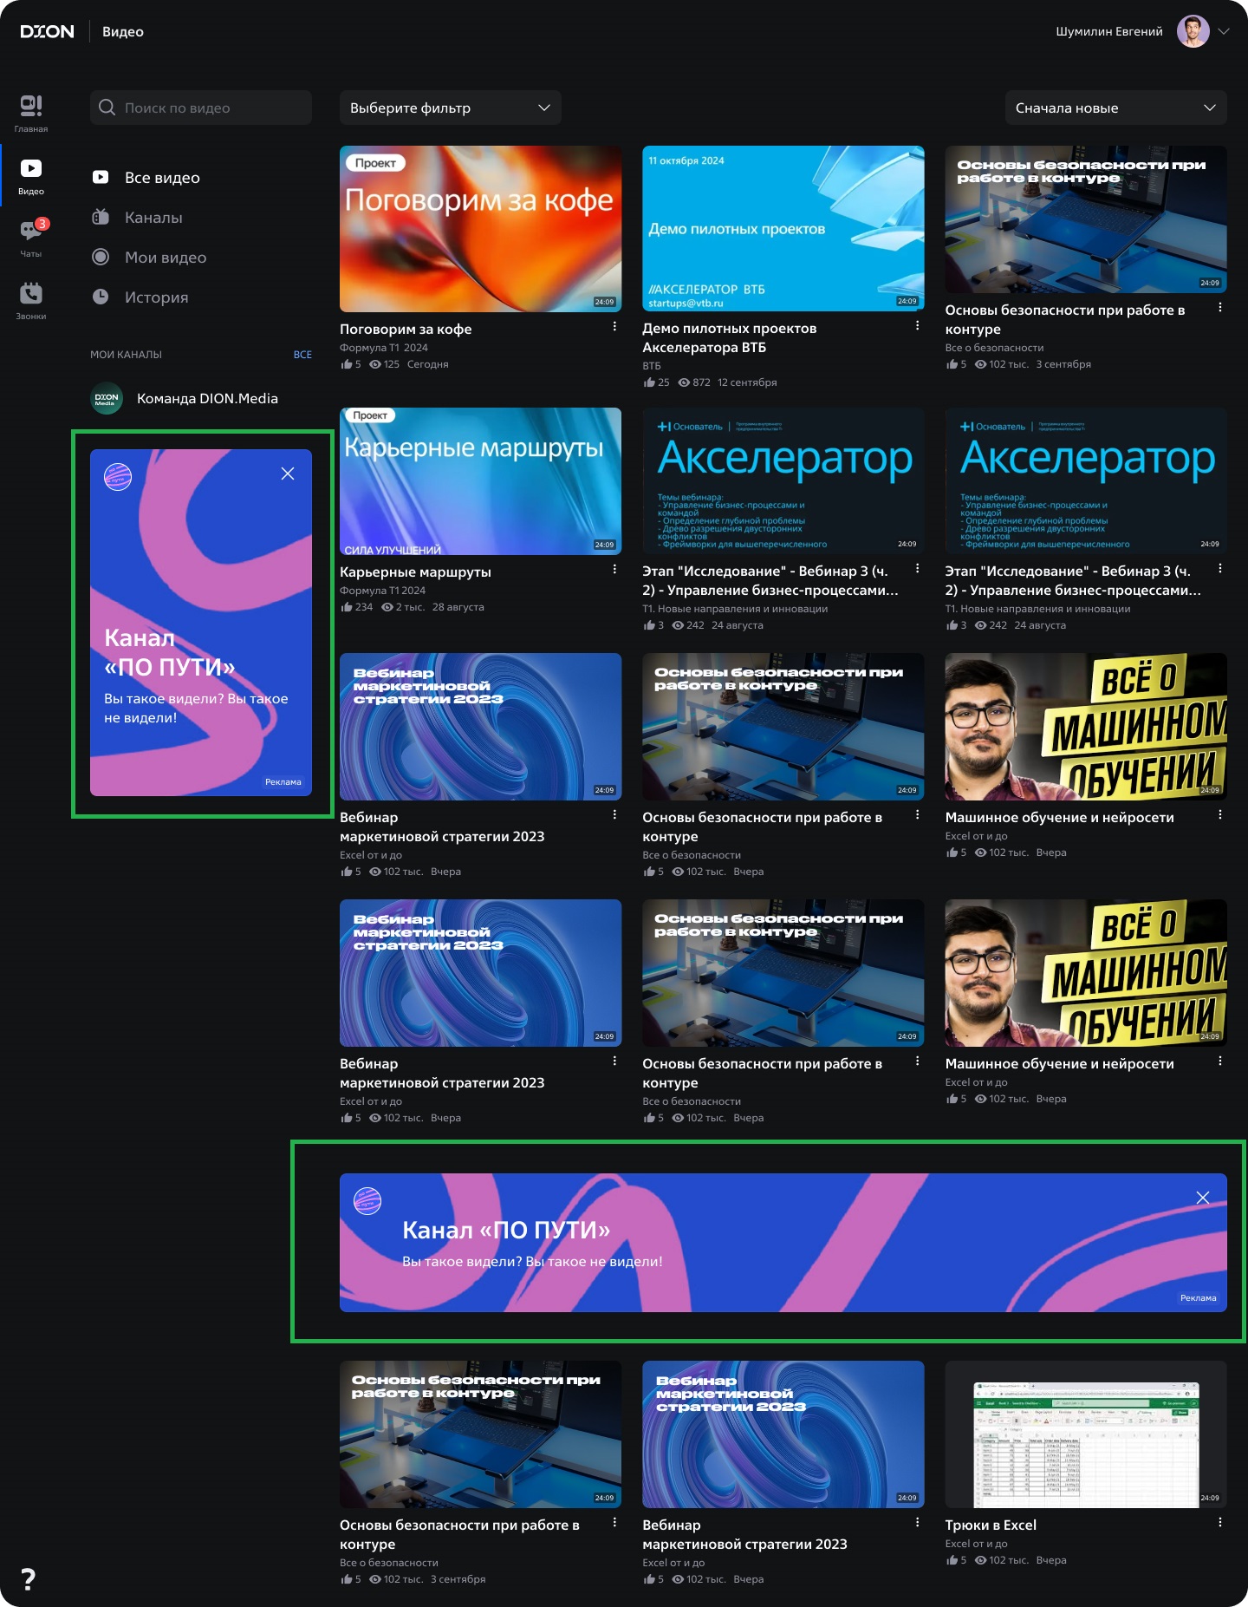
Task: Close the wide Канал «ПО ПУТИ» banner
Action: pos(1202,1198)
